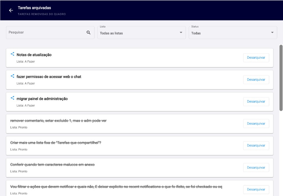Viewport: 283px width, 196px height.
Task: Click struck title 'remover comentario, setar excluido 1'
Action: click(x=58, y=121)
